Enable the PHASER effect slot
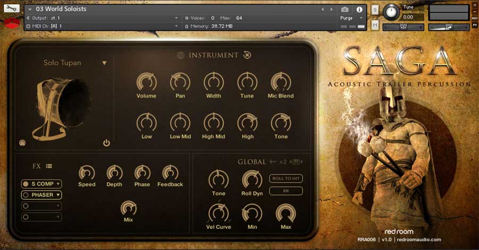 [x=26, y=195]
